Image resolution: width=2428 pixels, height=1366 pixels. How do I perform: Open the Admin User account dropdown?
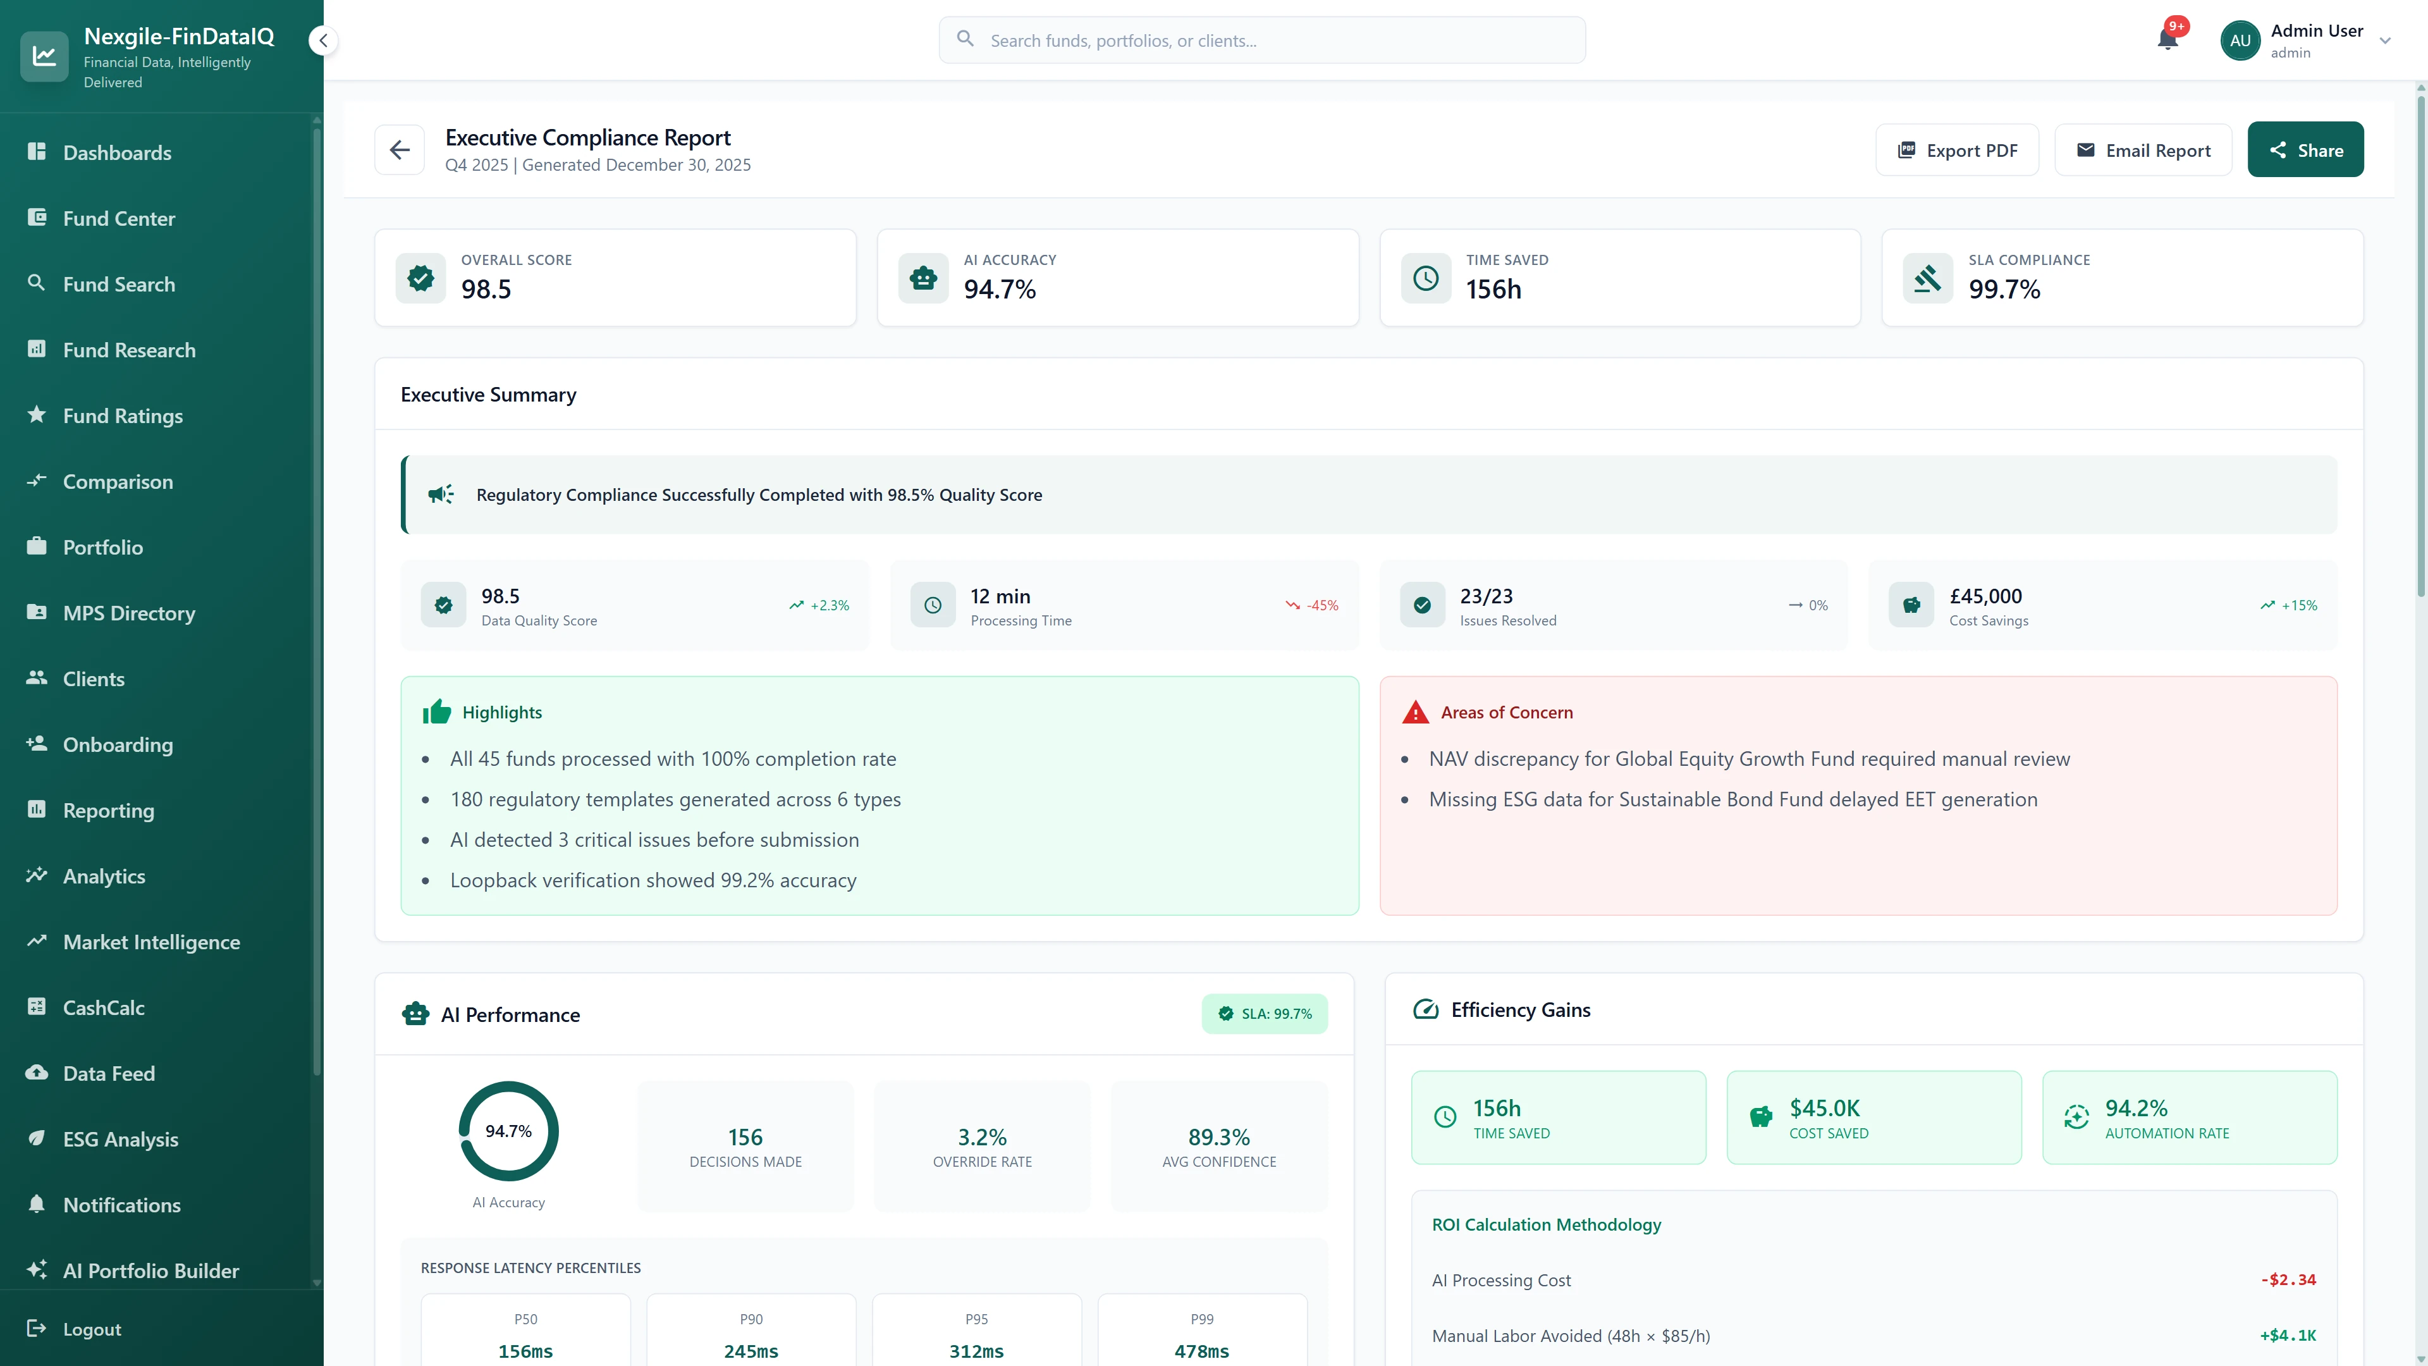[2386, 40]
